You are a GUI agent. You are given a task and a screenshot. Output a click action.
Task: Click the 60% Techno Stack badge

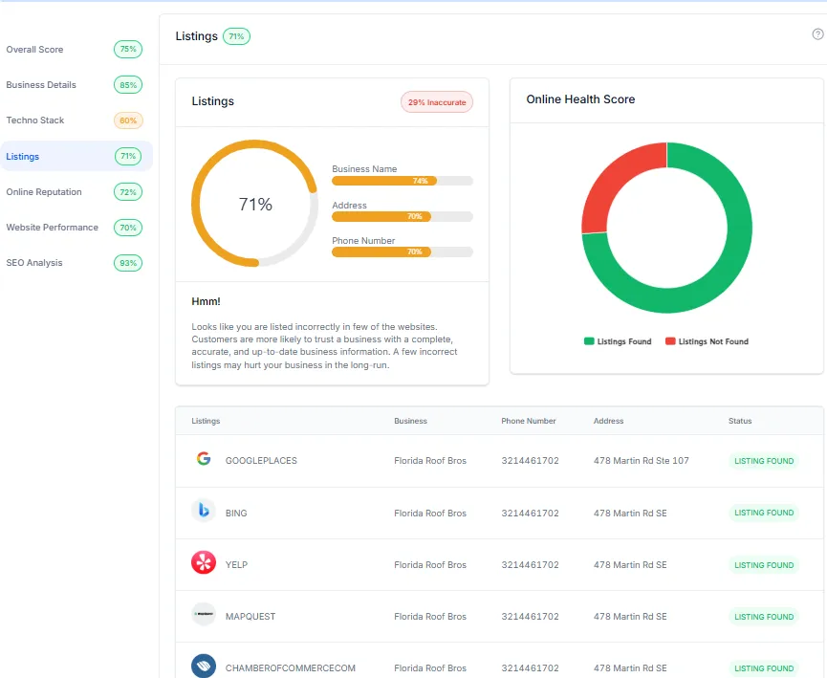click(x=128, y=120)
